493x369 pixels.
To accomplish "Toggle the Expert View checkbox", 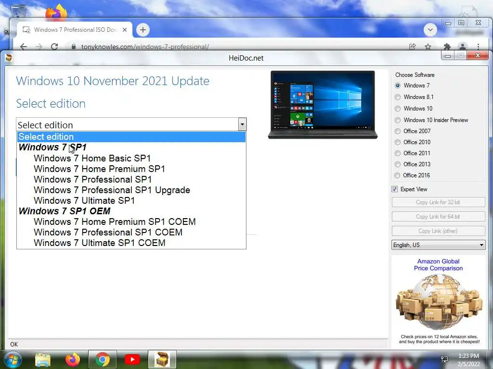I will tap(395, 189).
